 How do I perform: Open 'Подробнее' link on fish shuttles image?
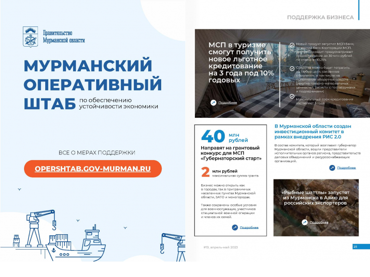tap(319, 222)
